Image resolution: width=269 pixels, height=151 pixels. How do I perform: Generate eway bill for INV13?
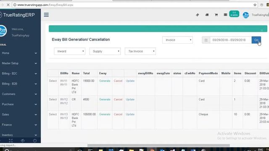105,115
